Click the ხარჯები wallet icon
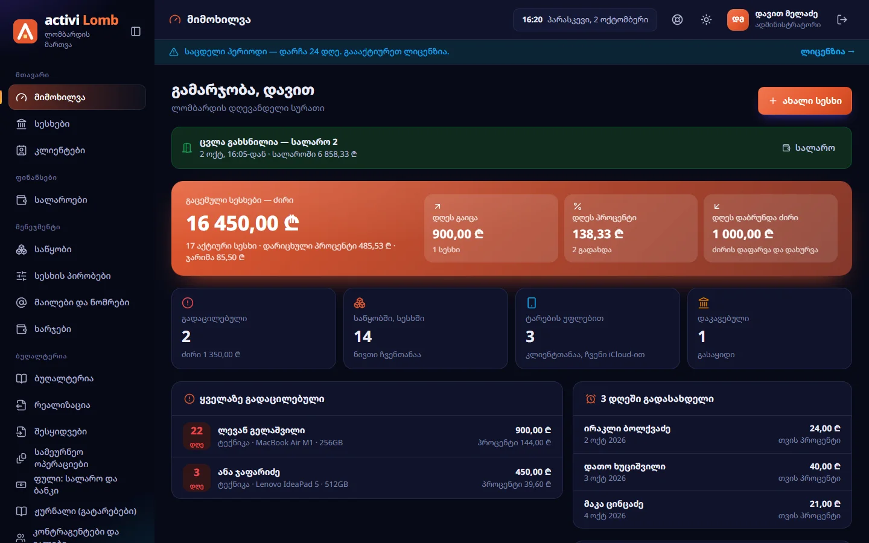The width and height of the screenshot is (869, 543). [22, 329]
